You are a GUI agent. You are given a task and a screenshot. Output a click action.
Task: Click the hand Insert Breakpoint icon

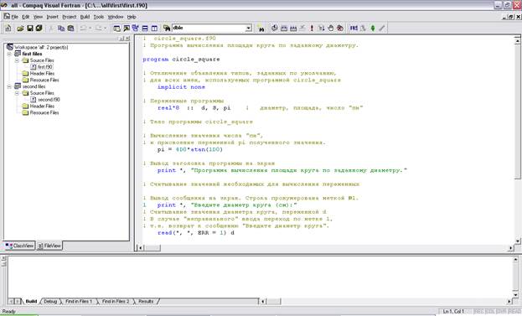click(331, 28)
